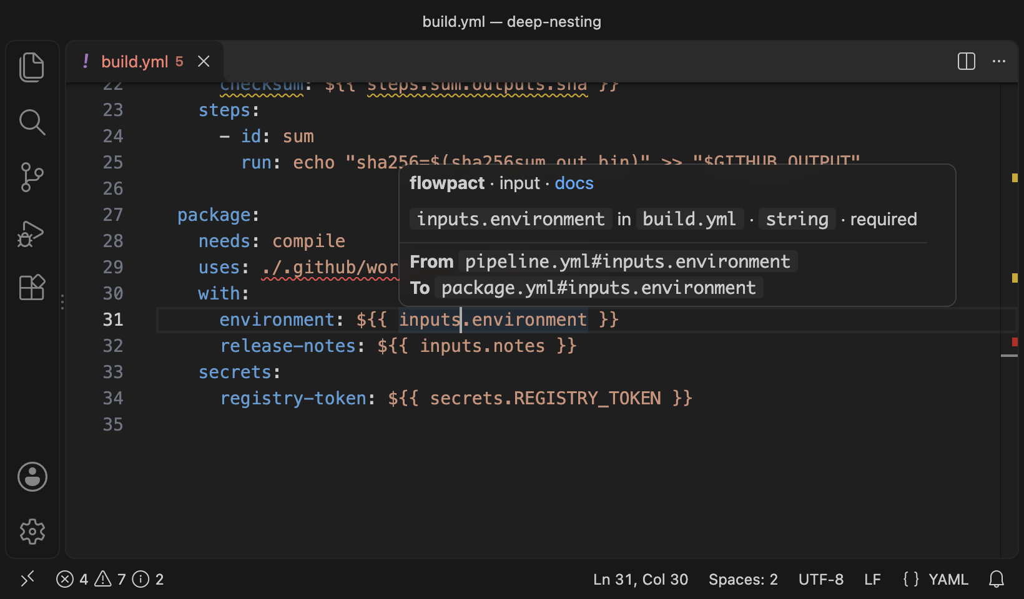Click the 'package:' key on line 27
The image size is (1024, 599).
[x=218, y=215]
